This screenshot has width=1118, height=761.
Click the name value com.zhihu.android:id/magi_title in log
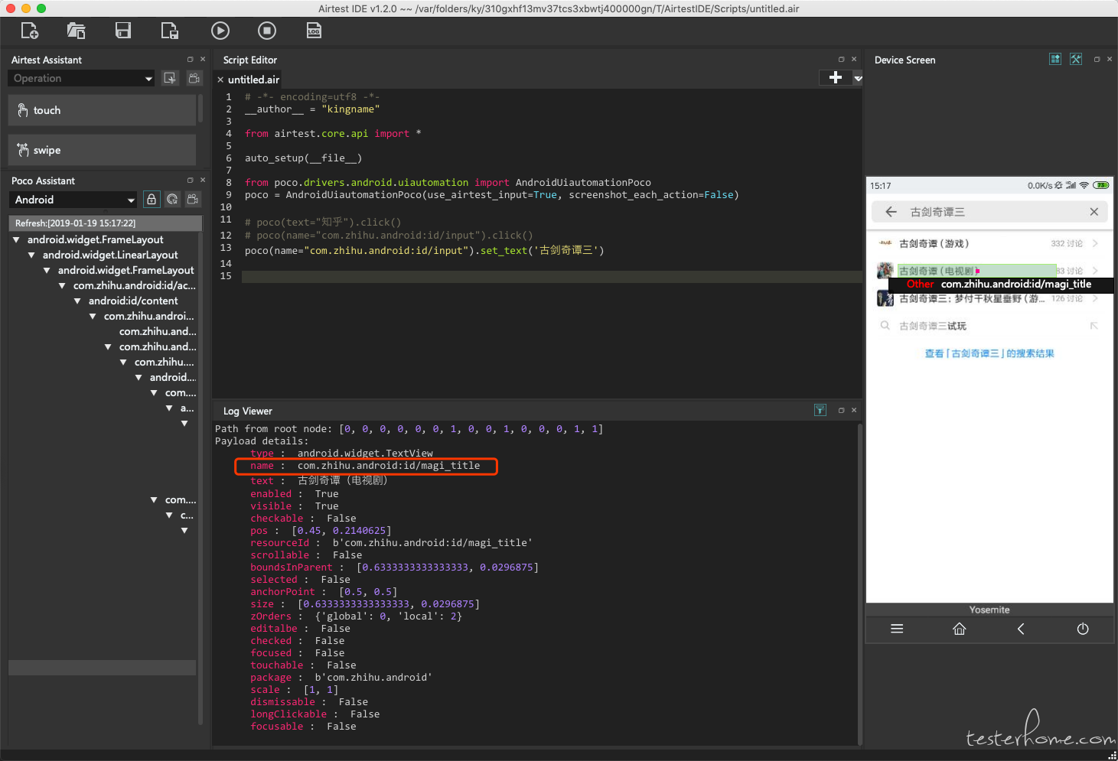[x=389, y=465]
